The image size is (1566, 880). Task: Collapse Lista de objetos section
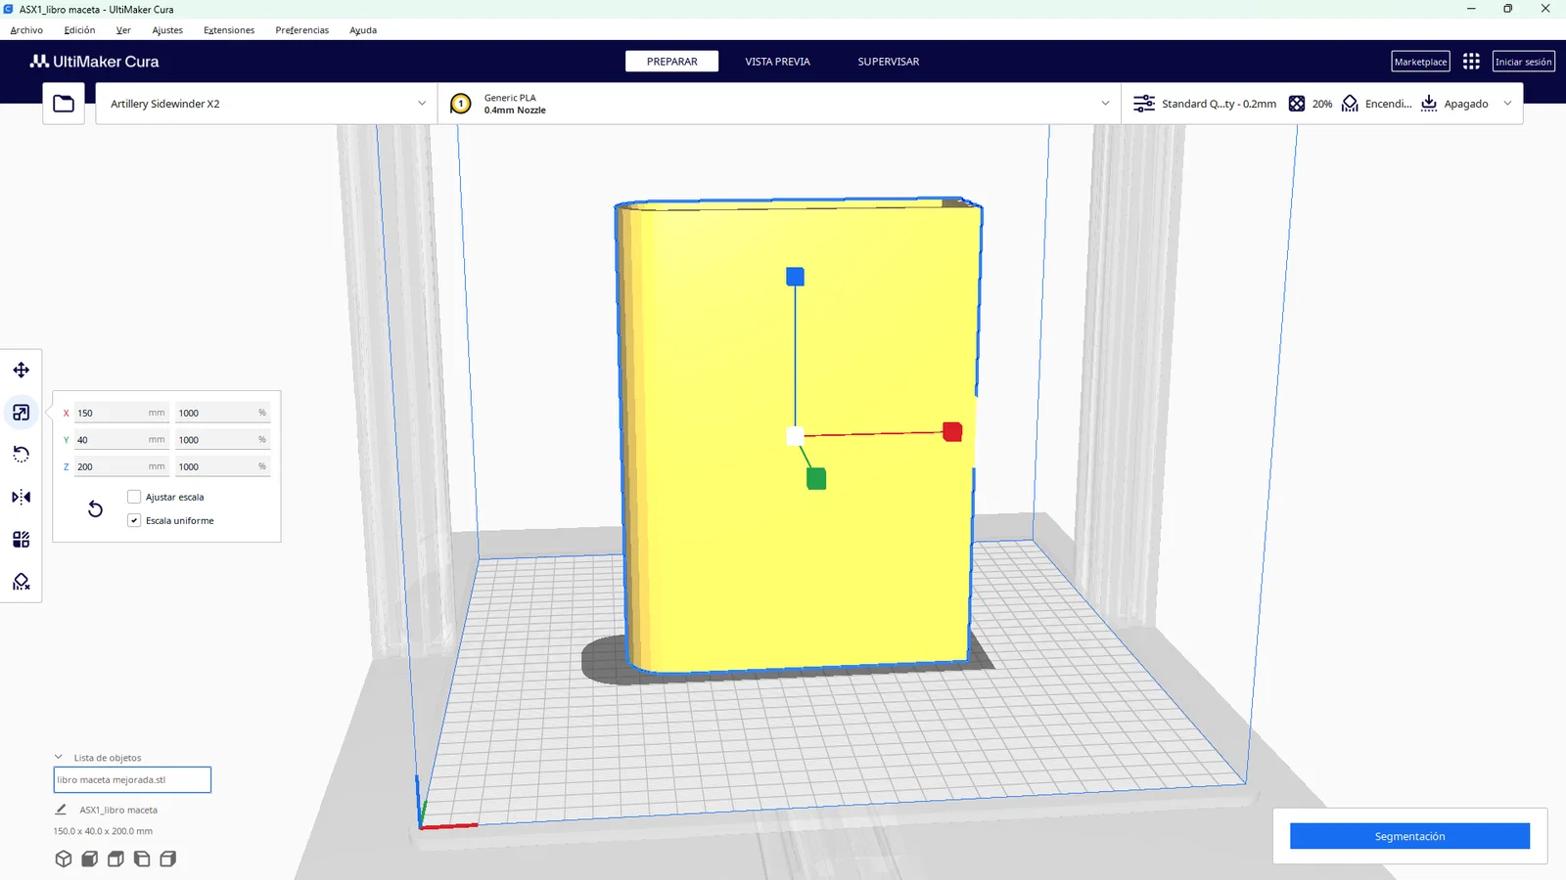tap(59, 757)
